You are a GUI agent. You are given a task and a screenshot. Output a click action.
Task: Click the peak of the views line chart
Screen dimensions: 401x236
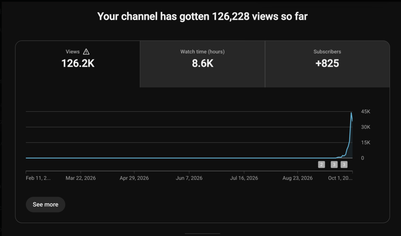pos(351,113)
